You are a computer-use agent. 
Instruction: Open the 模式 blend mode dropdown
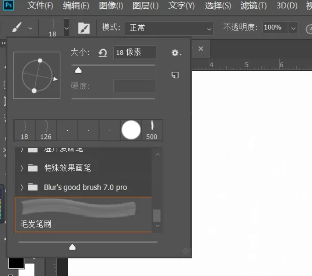[169, 28]
